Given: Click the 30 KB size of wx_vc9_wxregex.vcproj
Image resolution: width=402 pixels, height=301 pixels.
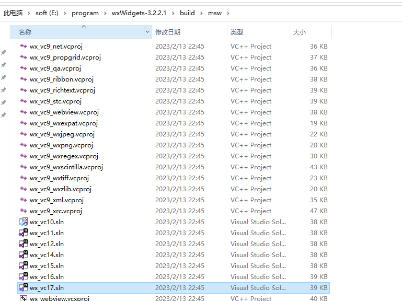Looking at the screenshot, I should pos(319,156).
